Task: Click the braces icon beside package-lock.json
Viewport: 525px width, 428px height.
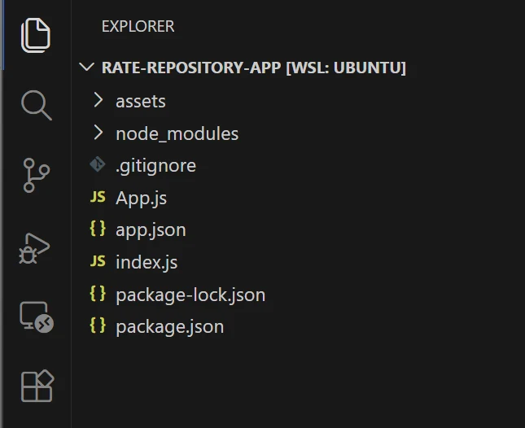Action: pyautogui.click(x=98, y=294)
